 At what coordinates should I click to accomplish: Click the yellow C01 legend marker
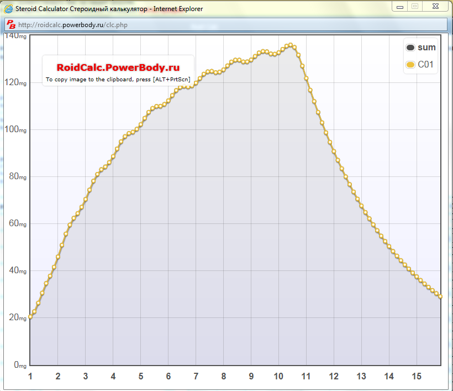[x=410, y=65]
